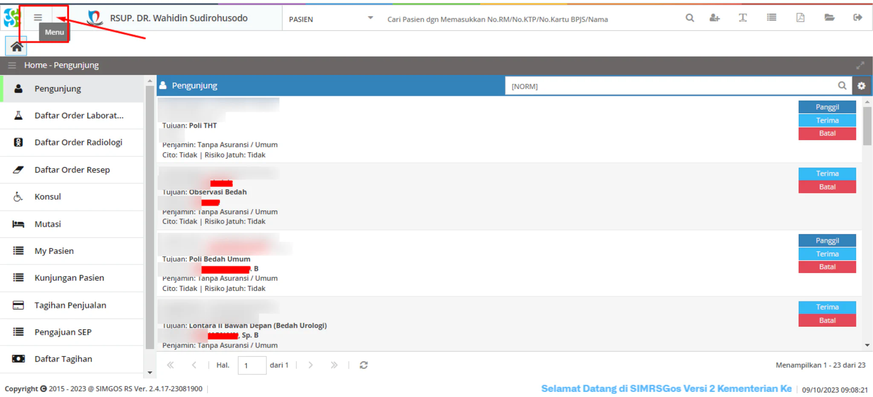
Task: Expand the PASIEN dropdown
Action: point(370,18)
